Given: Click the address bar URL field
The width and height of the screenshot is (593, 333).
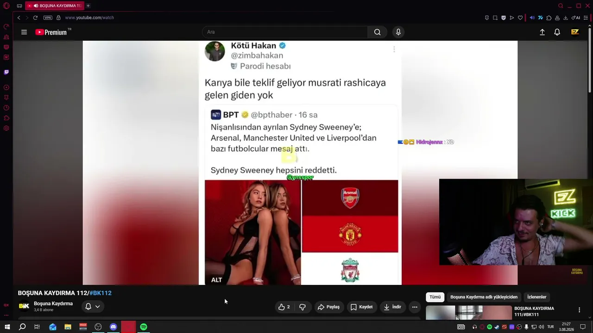Looking at the screenshot, I should pos(89,18).
